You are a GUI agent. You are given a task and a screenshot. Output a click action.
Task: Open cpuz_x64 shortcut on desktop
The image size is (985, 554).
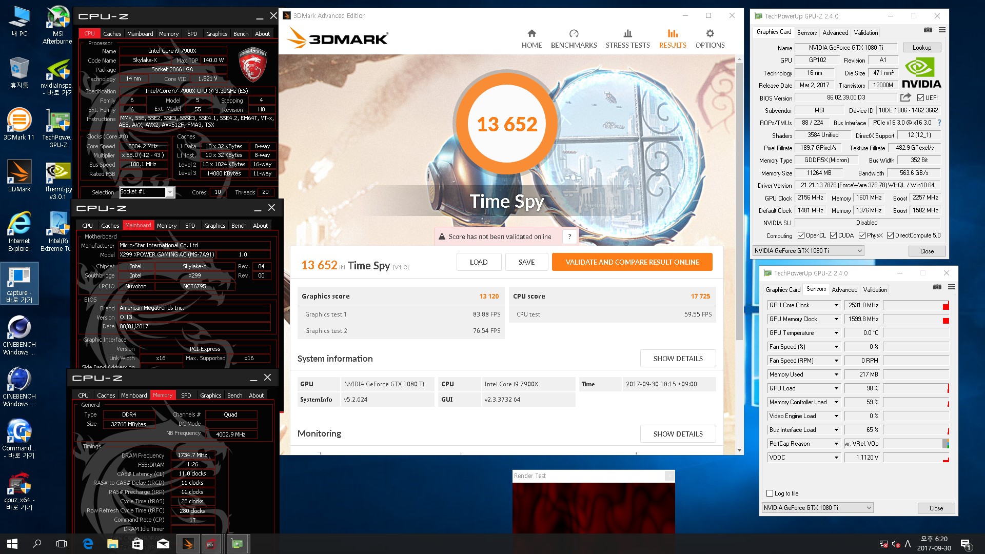(19, 491)
